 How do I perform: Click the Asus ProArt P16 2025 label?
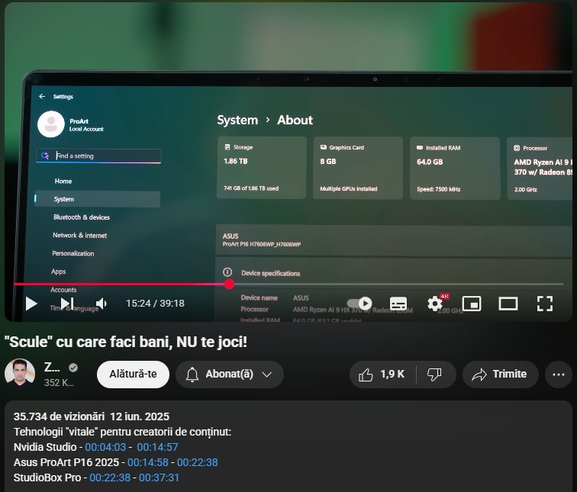pyautogui.click(x=66, y=462)
